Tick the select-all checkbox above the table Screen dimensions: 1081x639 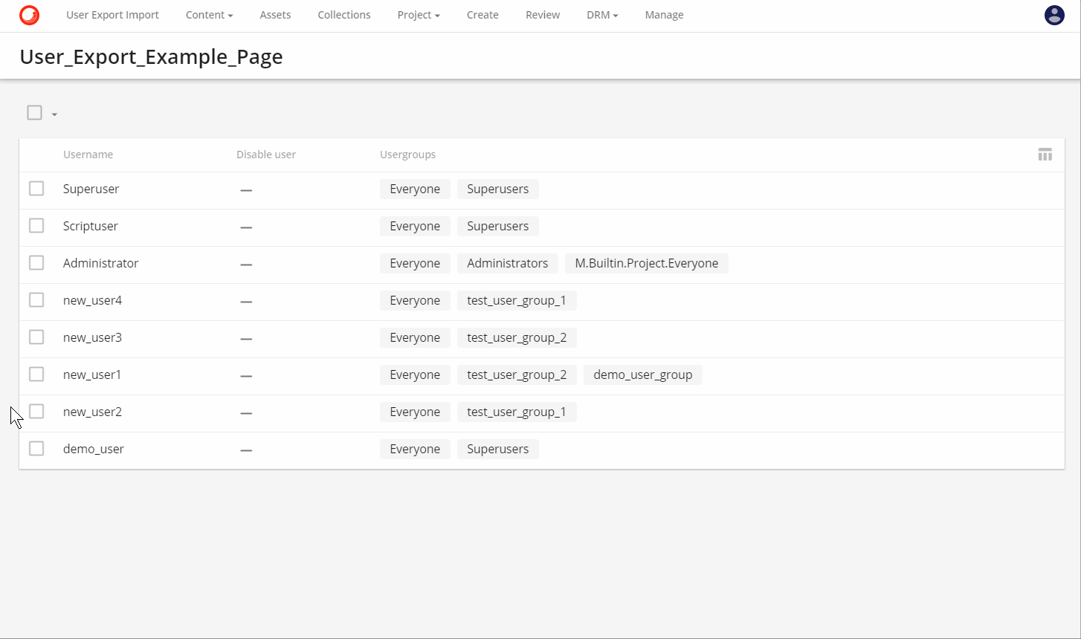tap(34, 113)
